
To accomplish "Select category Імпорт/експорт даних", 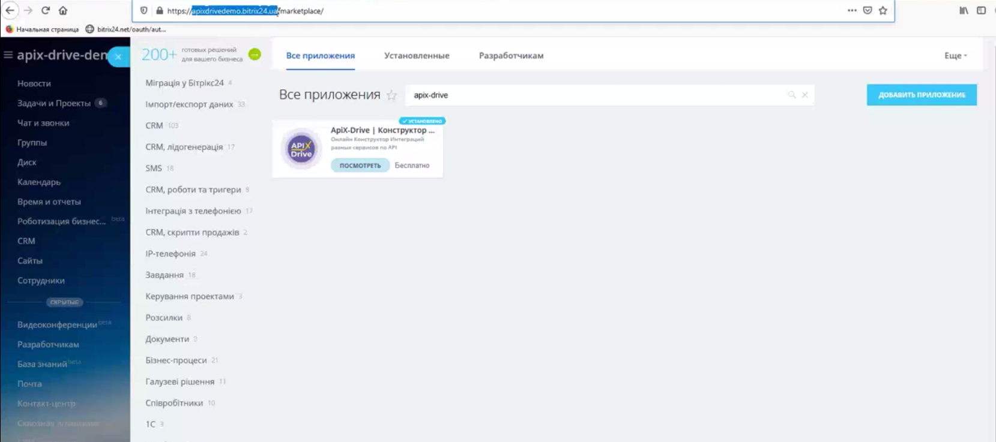I will click(x=189, y=104).
